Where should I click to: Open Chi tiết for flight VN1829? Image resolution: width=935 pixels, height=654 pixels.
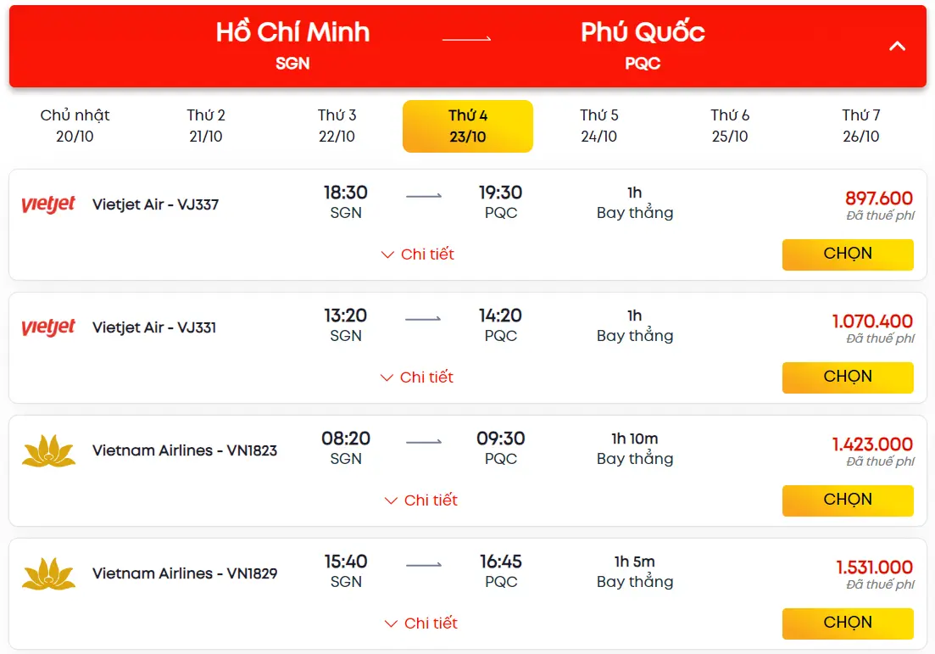(421, 623)
